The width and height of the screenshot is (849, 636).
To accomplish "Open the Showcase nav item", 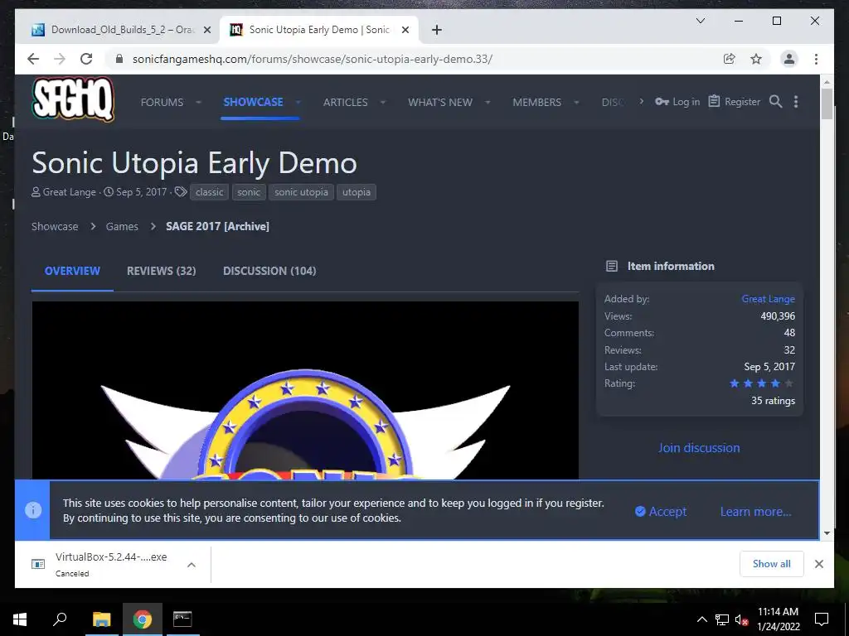I will click(253, 102).
